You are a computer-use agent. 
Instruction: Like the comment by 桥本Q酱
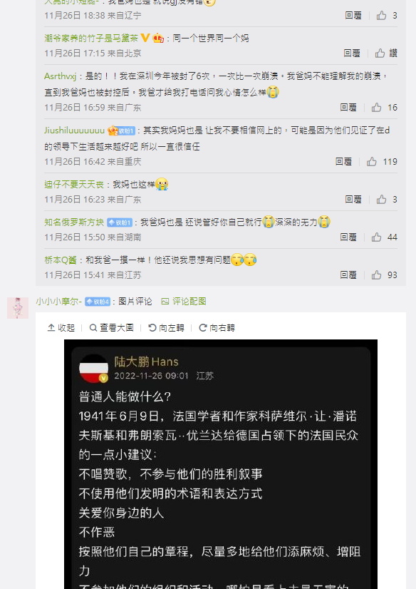[x=376, y=275]
